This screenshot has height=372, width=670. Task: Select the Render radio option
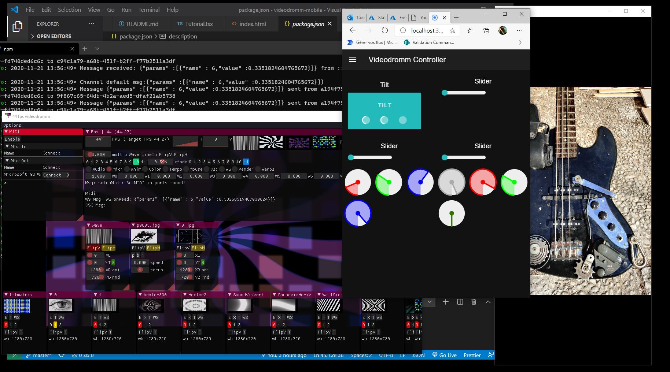[x=235, y=169]
